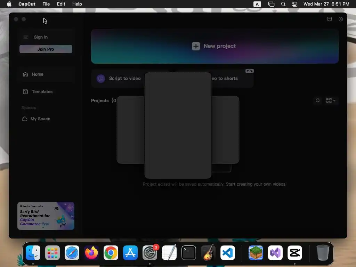Open the CapCut menu in menu bar

tap(27, 4)
